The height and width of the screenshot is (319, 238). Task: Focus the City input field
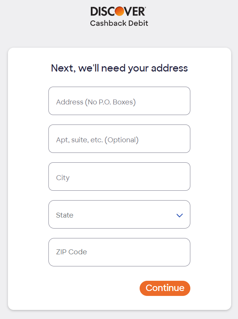tap(119, 177)
